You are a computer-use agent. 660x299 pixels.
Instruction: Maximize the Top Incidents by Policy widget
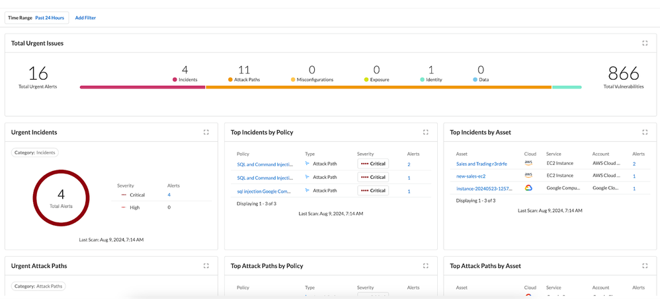(x=426, y=132)
